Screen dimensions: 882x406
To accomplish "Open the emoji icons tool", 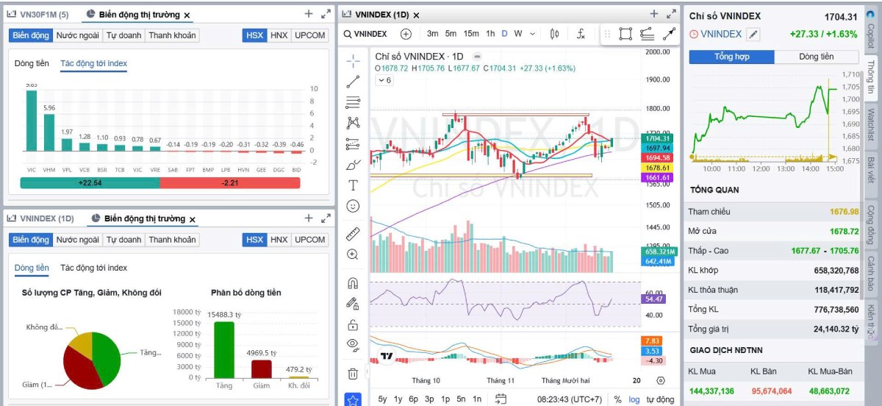I will (x=353, y=206).
